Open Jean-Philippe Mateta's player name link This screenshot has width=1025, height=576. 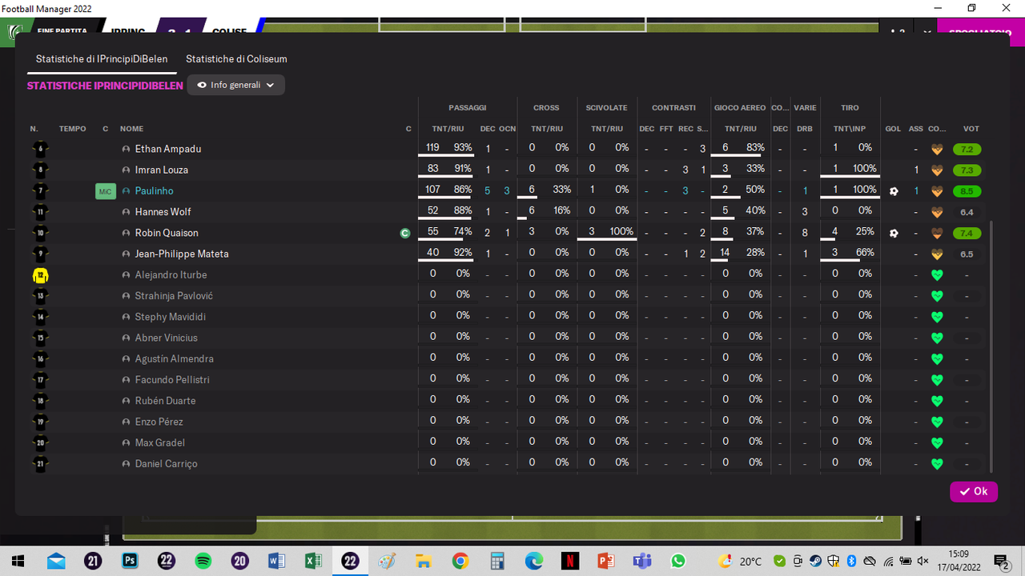(182, 254)
